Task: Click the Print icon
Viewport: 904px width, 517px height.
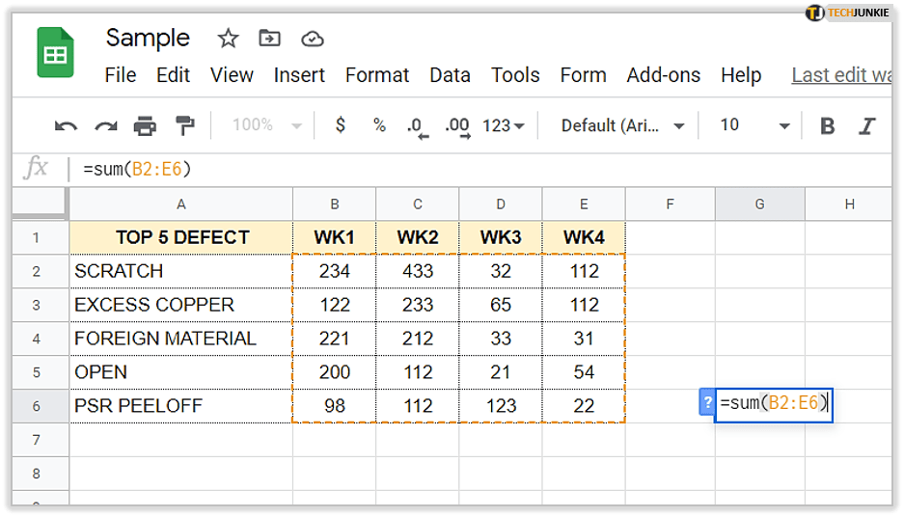Action: [145, 125]
